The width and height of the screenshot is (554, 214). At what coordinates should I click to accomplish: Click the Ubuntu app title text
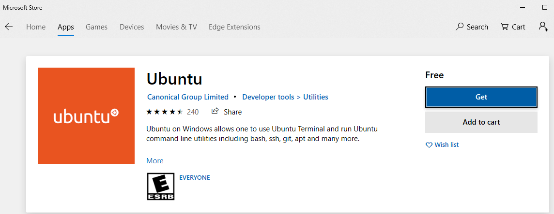pyautogui.click(x=174, y=79)
